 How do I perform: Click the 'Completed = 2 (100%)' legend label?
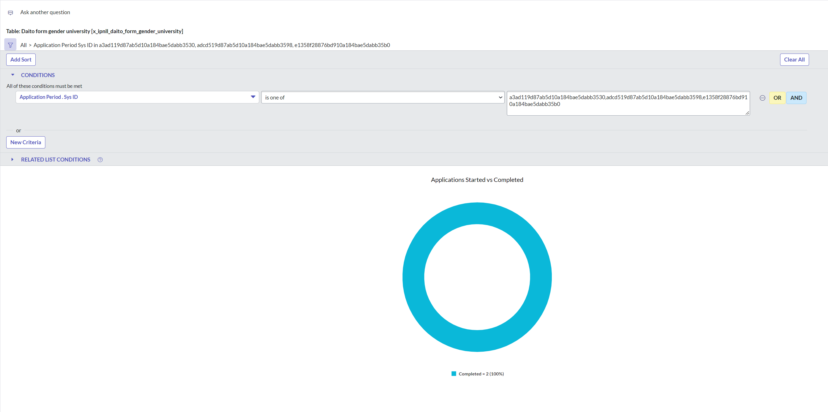[481, 374]
